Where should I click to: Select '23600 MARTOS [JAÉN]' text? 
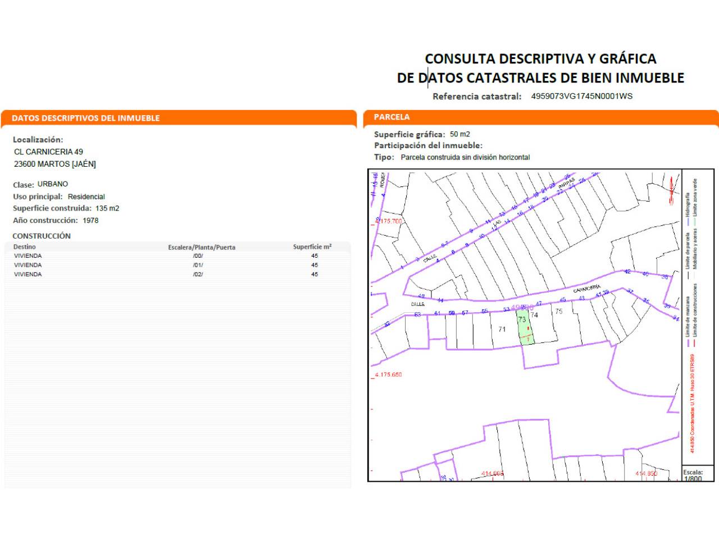55,164
